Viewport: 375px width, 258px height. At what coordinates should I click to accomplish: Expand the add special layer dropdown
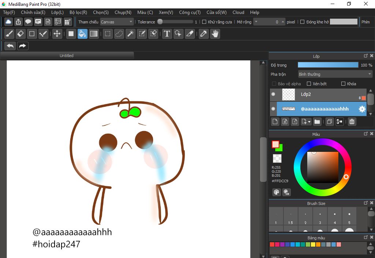(309, 122)
